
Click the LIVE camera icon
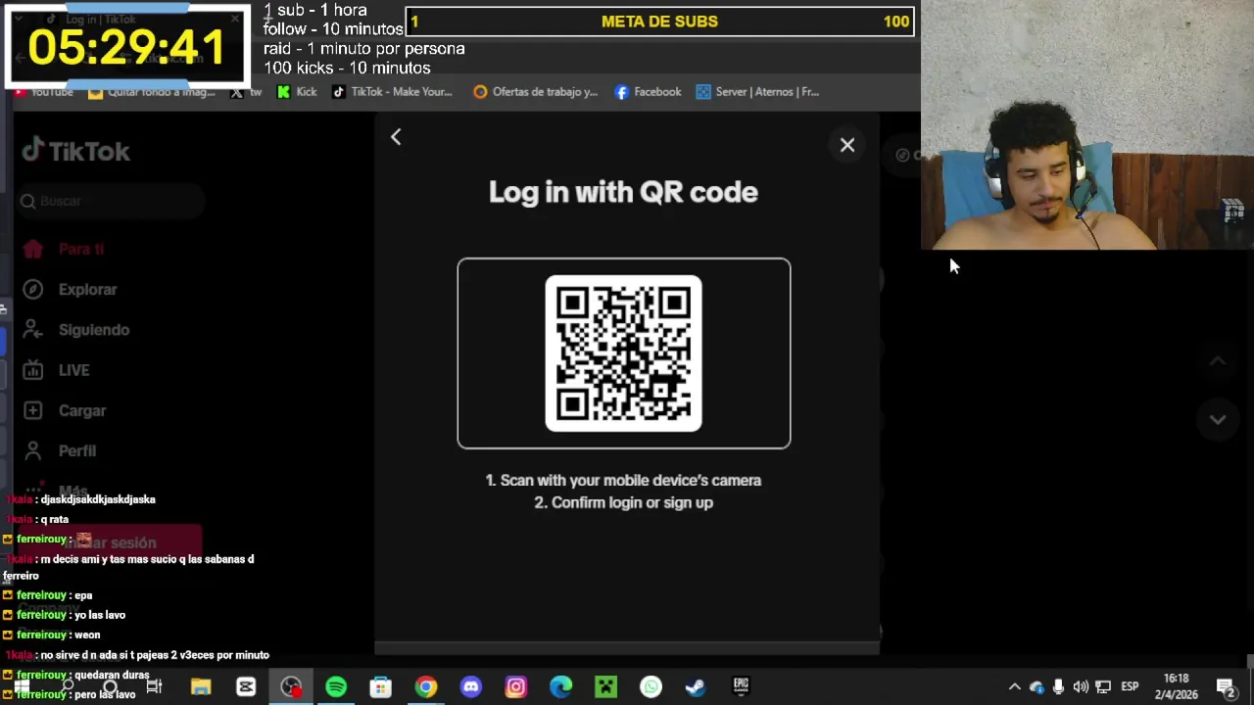coord(33,370)
